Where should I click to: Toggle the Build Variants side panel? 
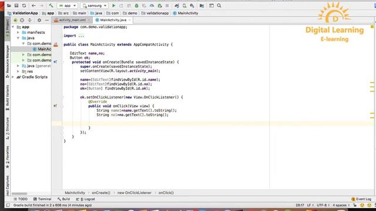8,98
